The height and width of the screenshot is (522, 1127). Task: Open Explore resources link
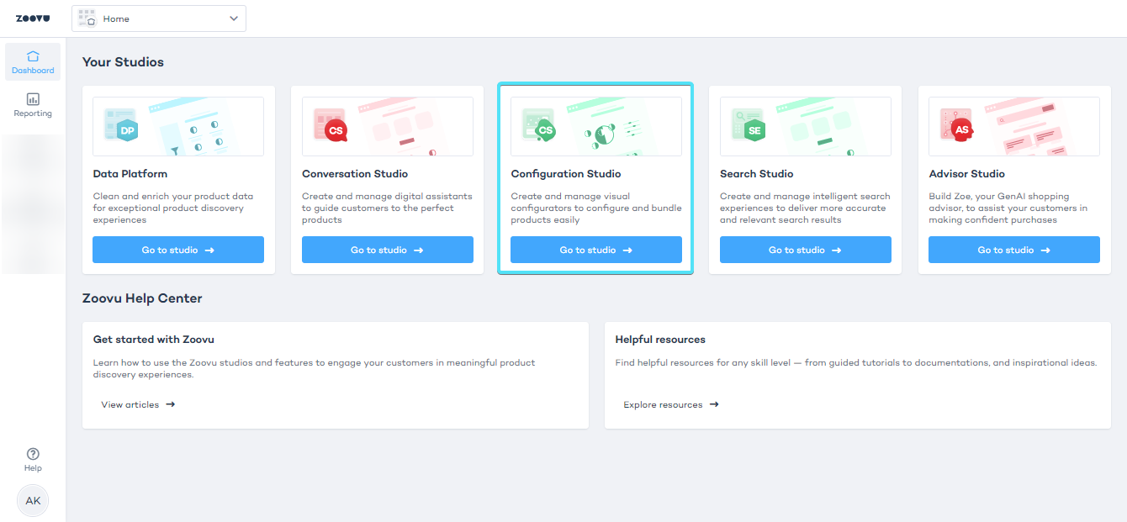(x=670, y=404)
